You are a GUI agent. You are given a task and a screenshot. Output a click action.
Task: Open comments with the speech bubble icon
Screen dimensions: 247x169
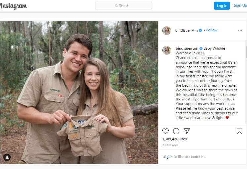(176, 131)
